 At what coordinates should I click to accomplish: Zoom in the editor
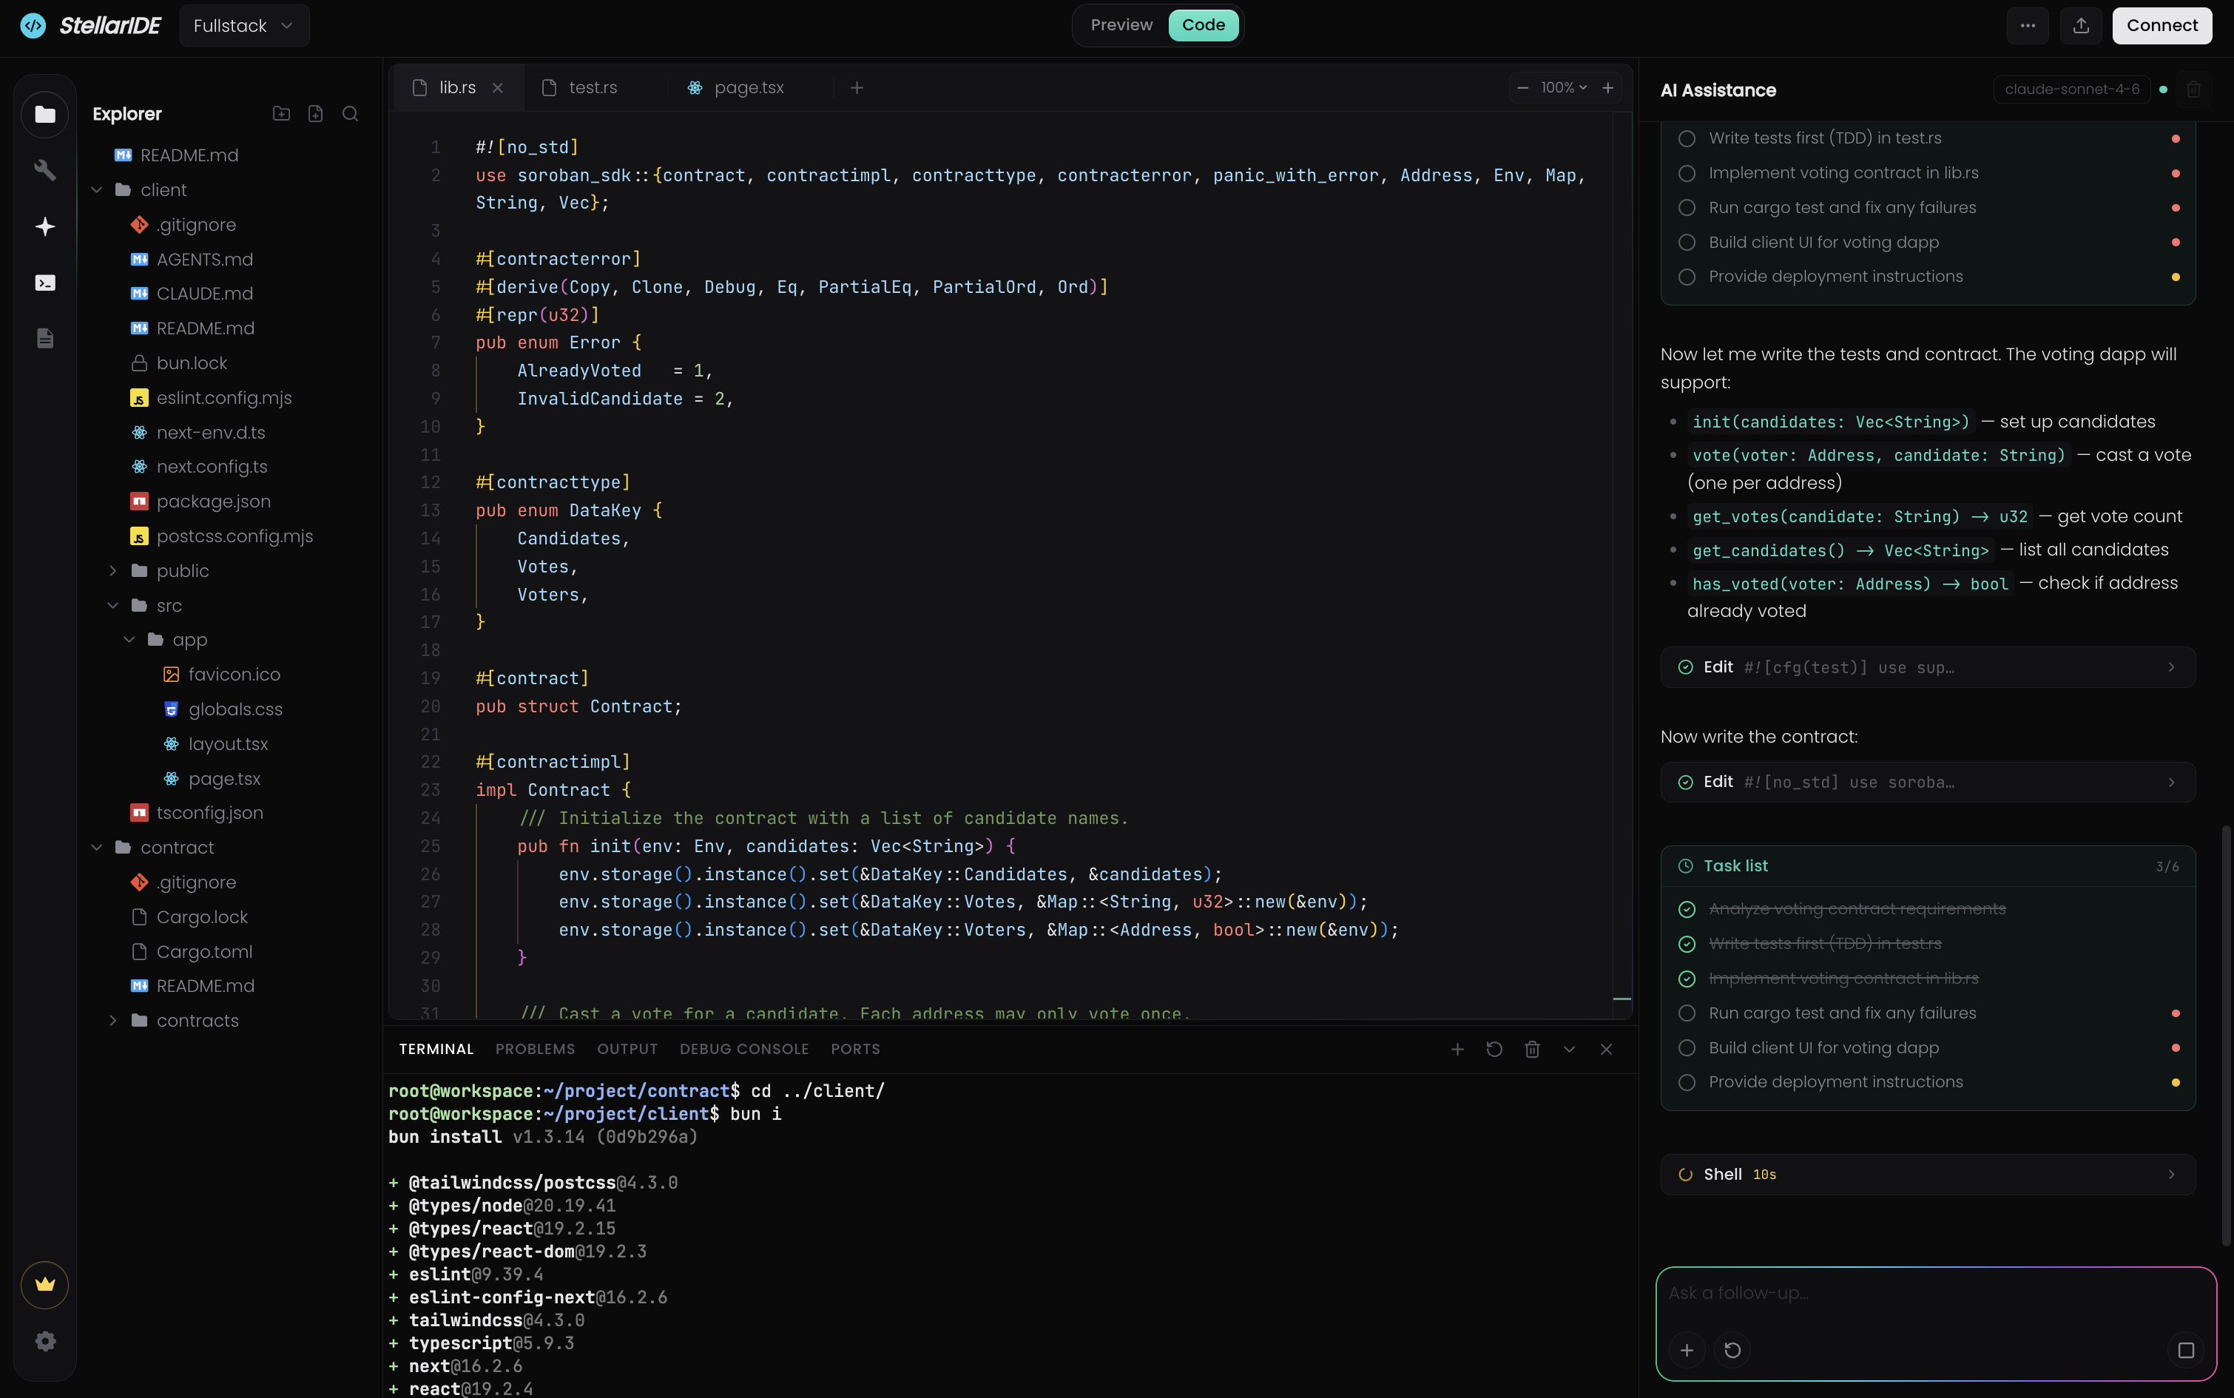pos(1608,88)
